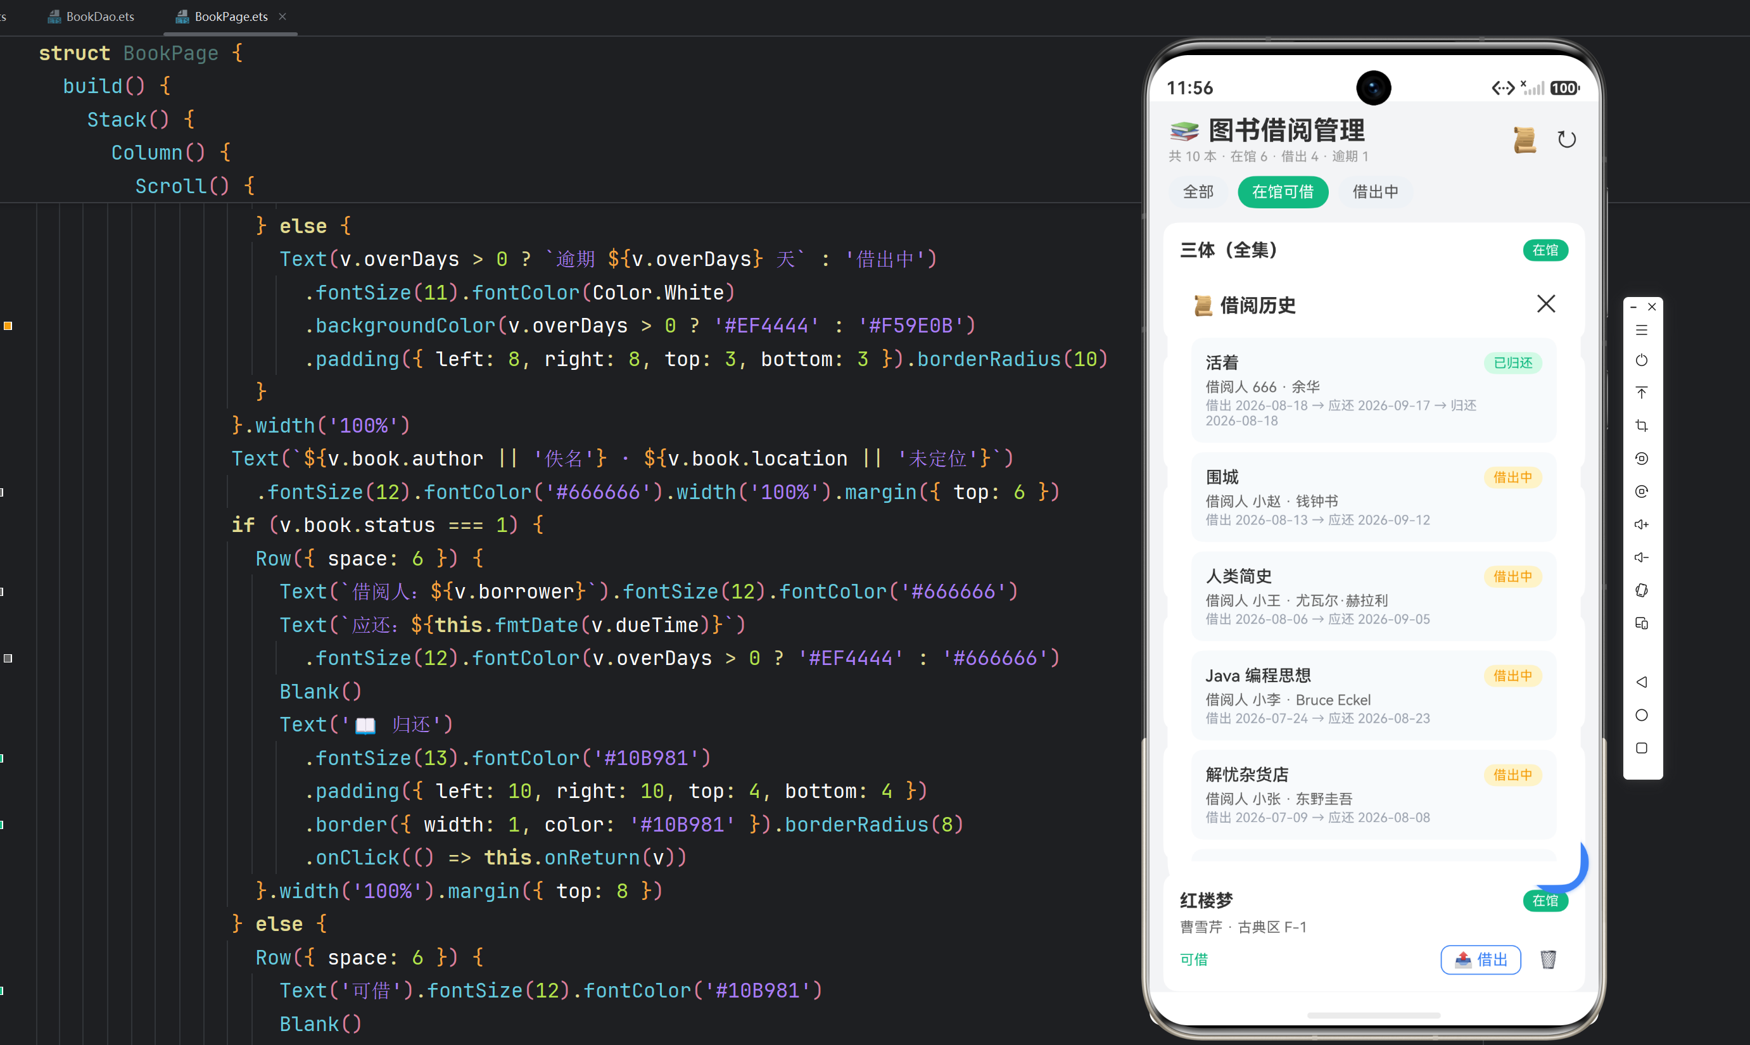The height and width of the screenshot is (1045, 1750).
Task: Click the BookDao.ets file icon in tab
Action: pos(54,16)
